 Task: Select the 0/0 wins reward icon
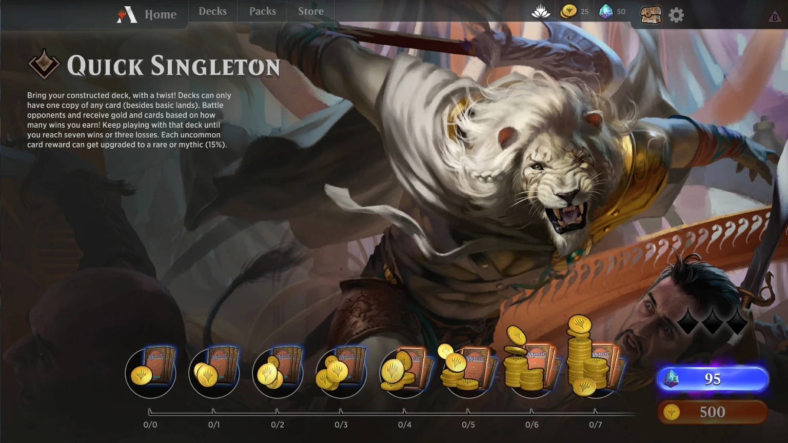(x=151, y=372)
